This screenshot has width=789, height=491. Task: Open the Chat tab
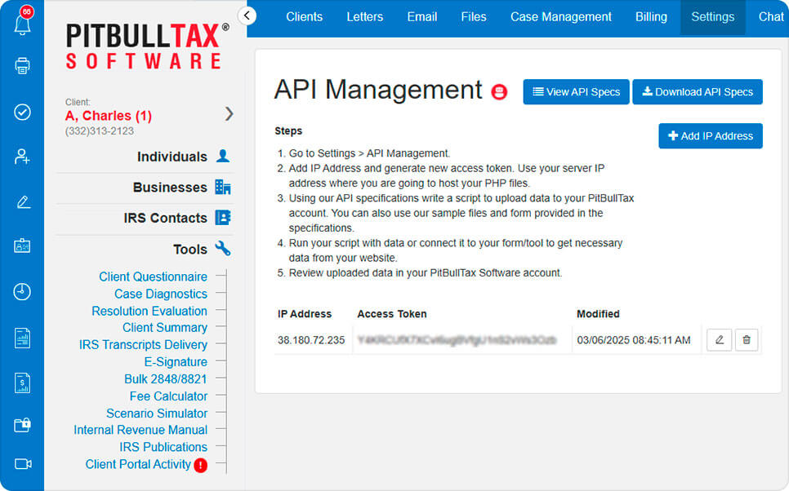tap(771, 17)
